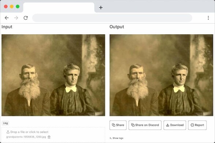Go back with the browser back arrow

click(7, 18)
